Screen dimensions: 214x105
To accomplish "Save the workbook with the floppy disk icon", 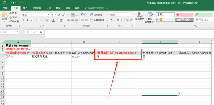I will (x=5, y=3).
